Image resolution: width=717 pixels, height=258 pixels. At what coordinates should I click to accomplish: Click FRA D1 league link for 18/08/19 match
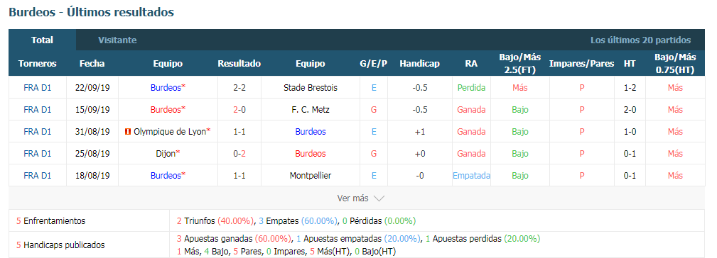click(38, 176)
